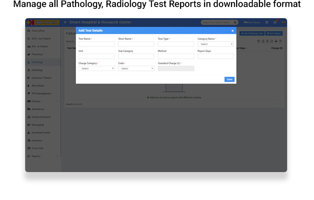Image resolution: width=314 pixels, height=200 pixels.
Task: Click the Save button
Action: [229, 80]
